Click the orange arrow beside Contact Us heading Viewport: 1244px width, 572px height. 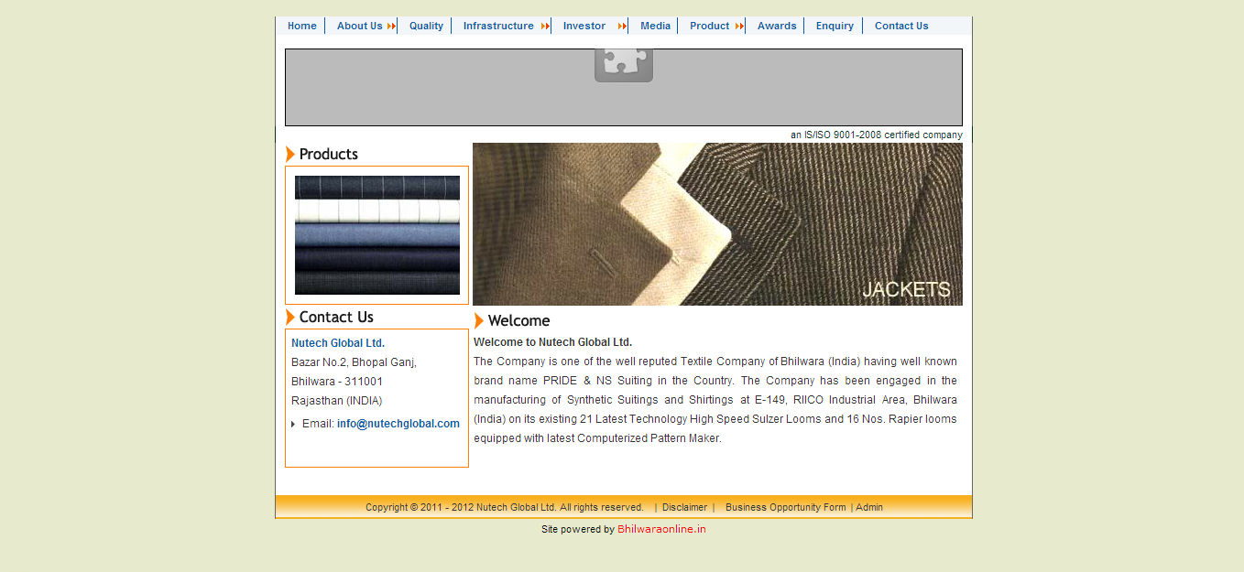coord(290,317)
